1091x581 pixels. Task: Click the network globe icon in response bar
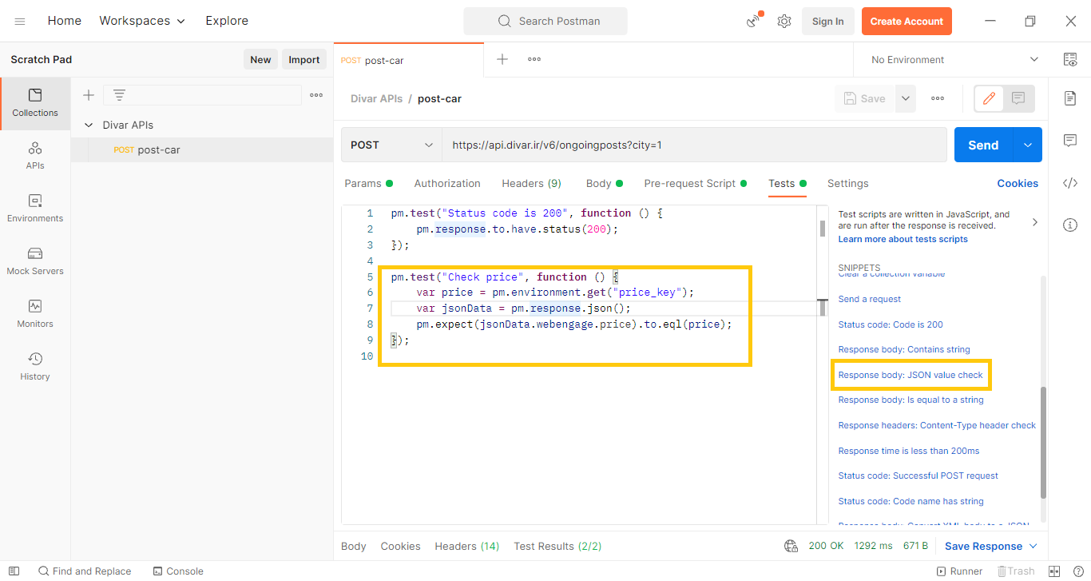point(791,546)
